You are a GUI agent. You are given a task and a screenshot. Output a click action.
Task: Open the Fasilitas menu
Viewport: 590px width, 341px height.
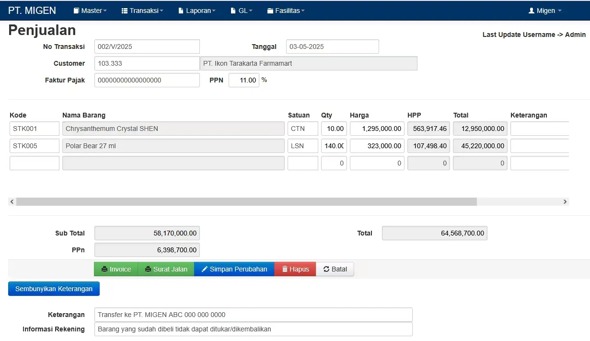286,11
